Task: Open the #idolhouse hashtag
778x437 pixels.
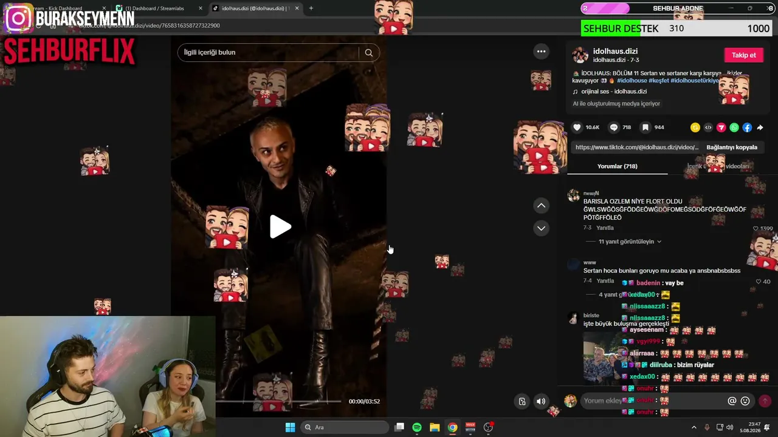Action: tap(632, 81)
